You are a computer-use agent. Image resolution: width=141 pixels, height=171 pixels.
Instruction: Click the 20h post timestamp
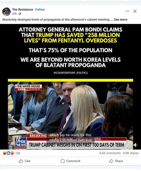(x=14, y=14)
